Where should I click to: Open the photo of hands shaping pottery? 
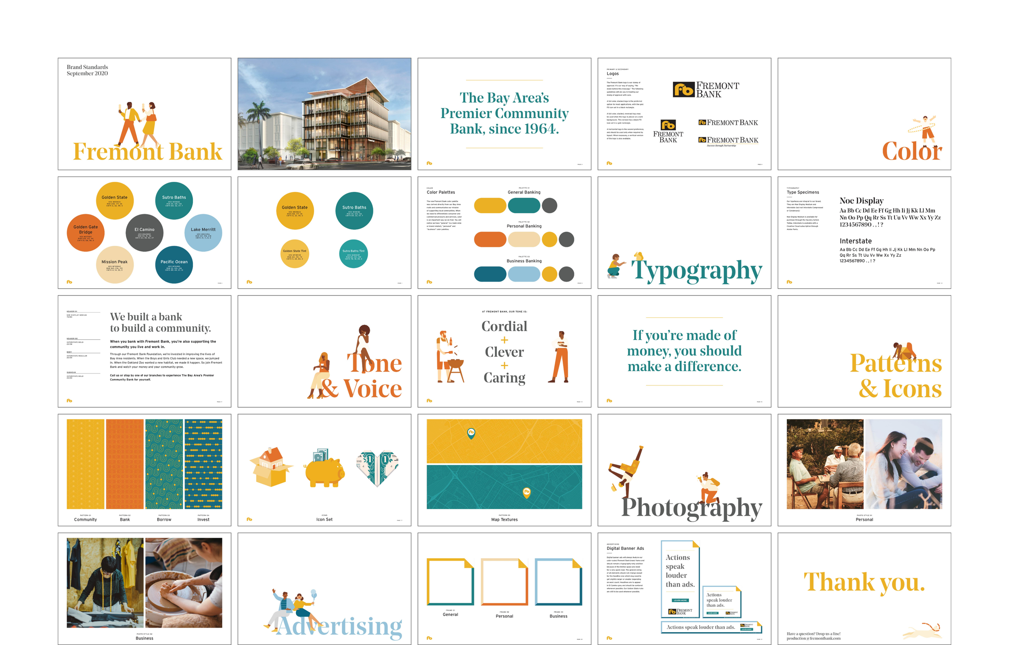(184, 583)
